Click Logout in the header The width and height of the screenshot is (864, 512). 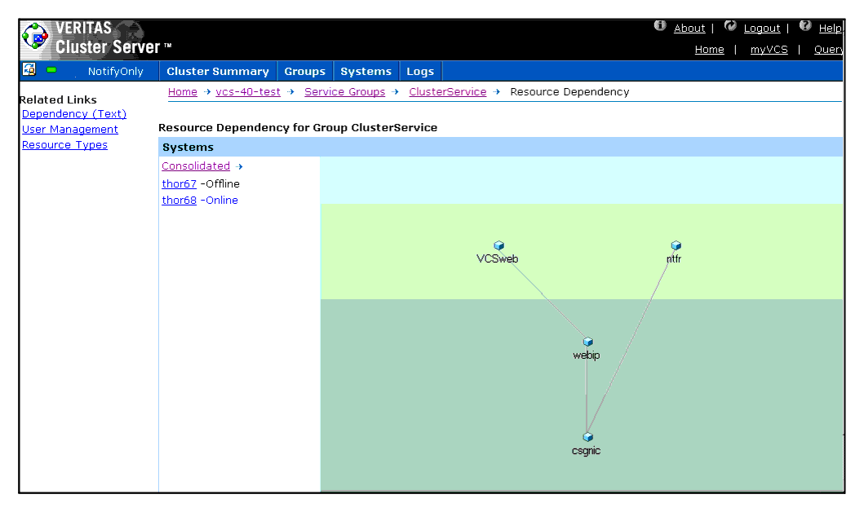coord(762,29)
